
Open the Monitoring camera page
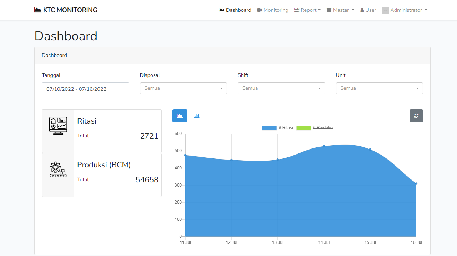pyautogui.click(x=273, y=10)
